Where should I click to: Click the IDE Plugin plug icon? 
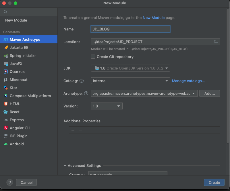(6, 136)
